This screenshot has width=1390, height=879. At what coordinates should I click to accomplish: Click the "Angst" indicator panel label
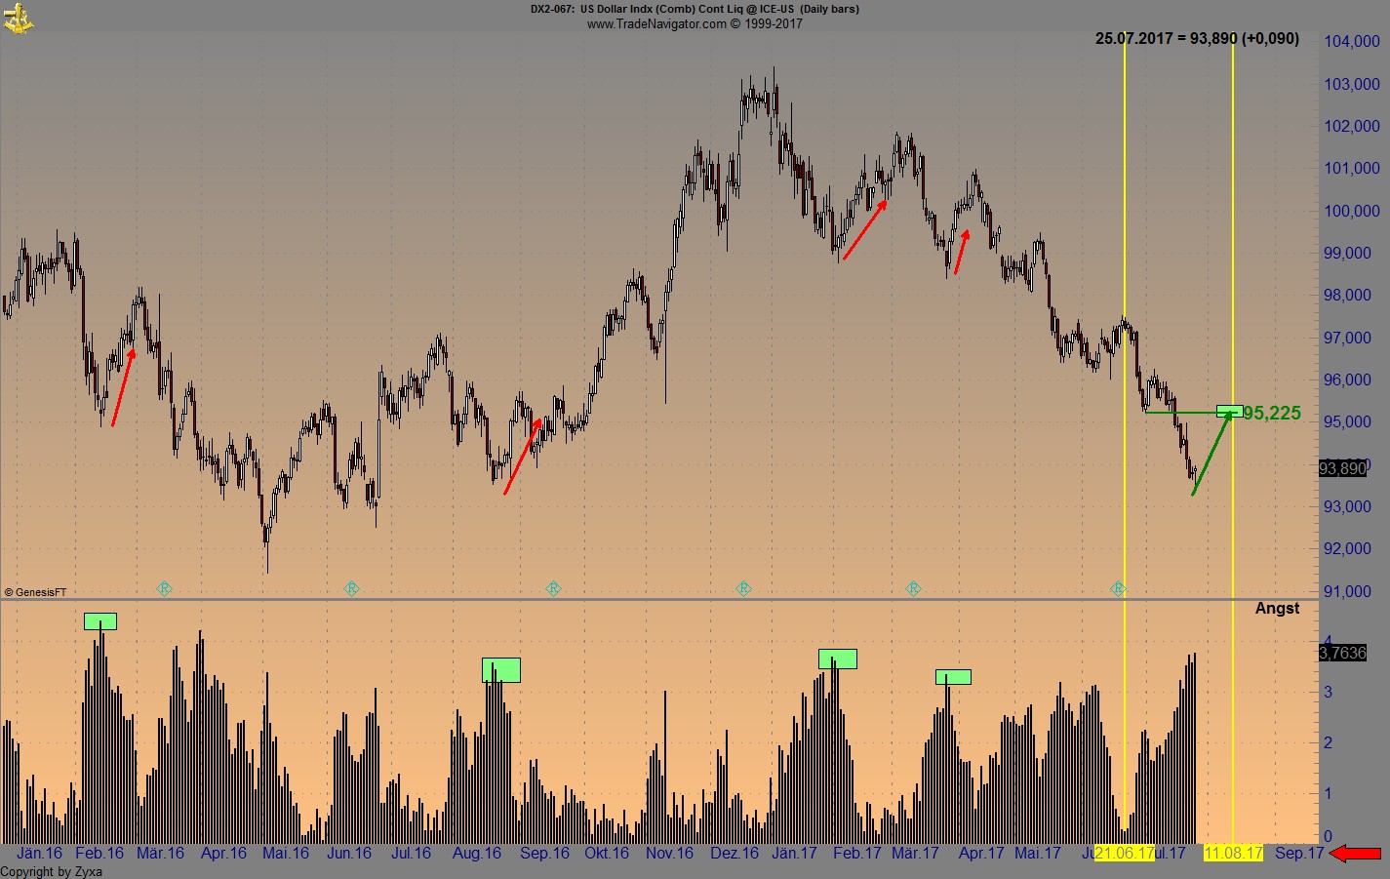point(1276,608)
